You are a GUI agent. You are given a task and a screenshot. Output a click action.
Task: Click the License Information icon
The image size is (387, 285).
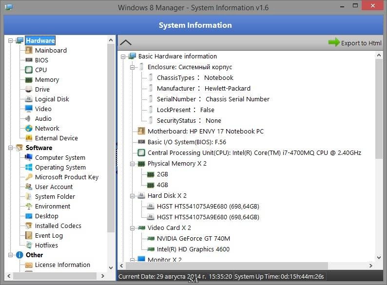pos(29,265)
